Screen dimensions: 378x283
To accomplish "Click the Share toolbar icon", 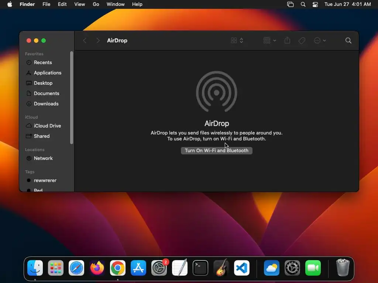I will (287, 41).
